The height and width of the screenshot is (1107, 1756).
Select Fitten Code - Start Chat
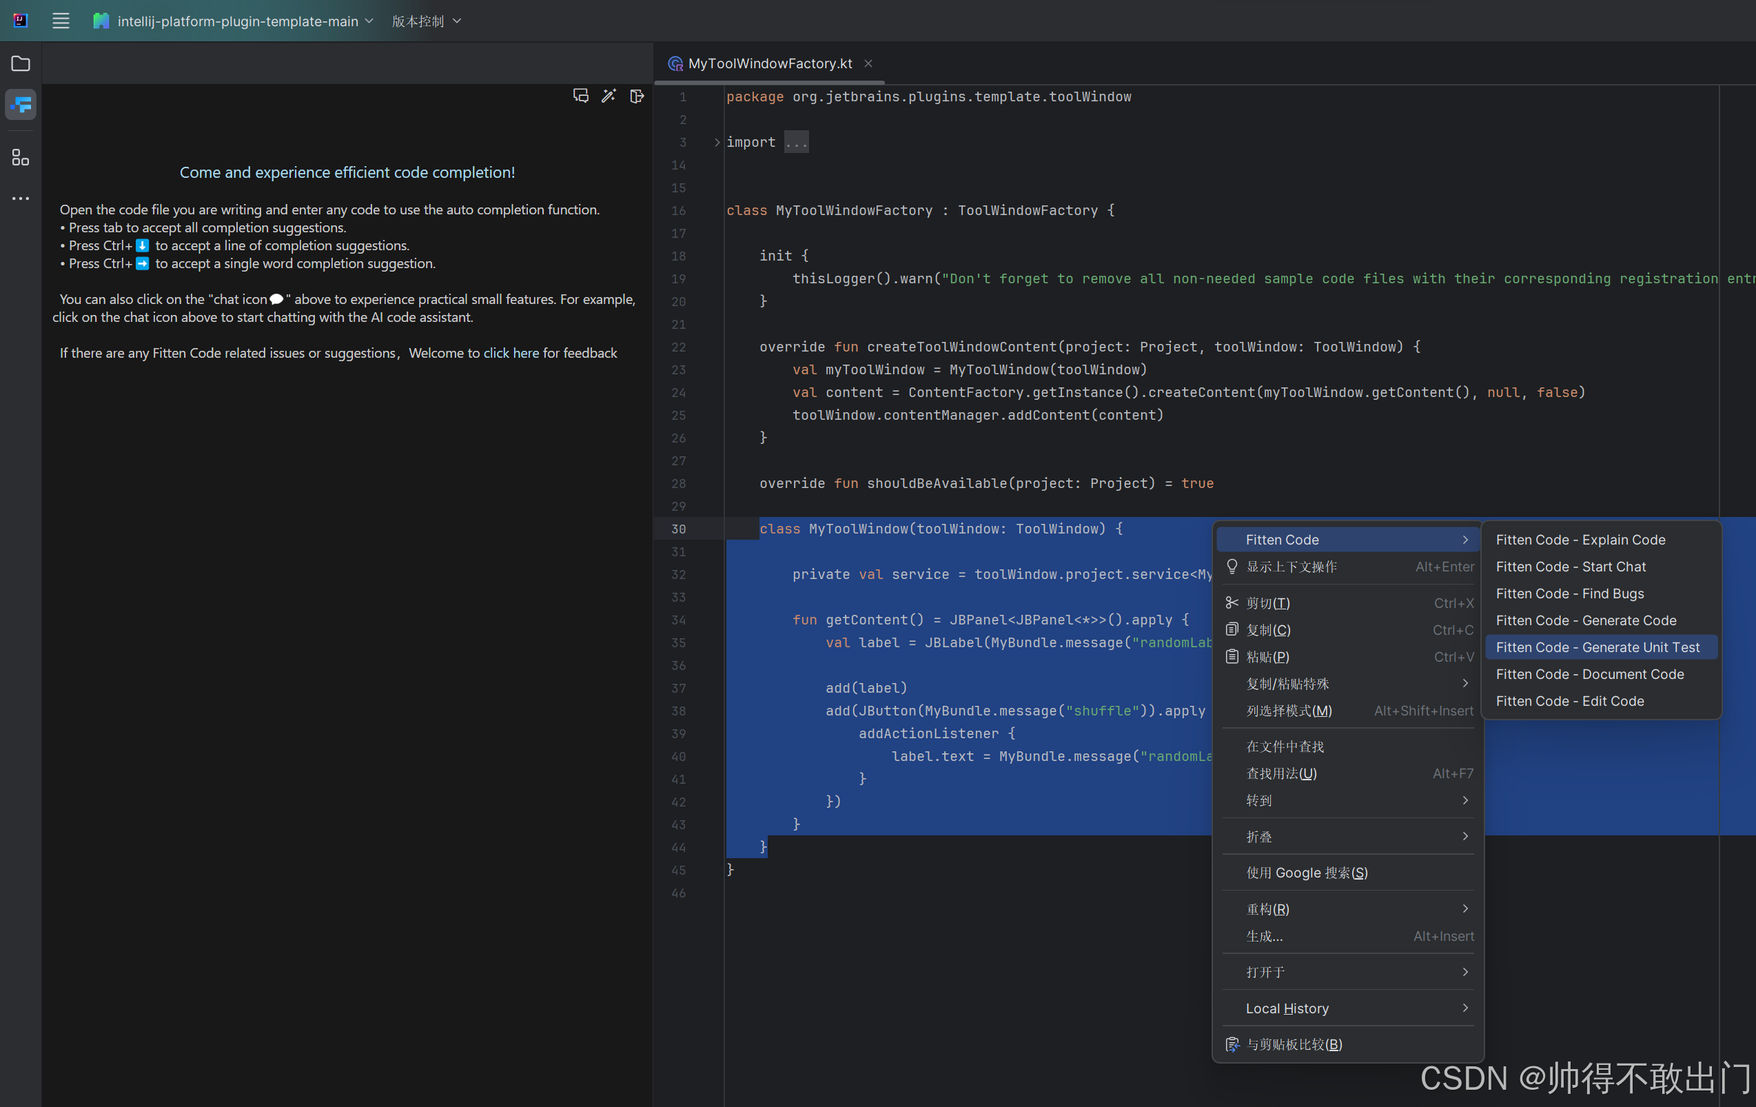1602,567
